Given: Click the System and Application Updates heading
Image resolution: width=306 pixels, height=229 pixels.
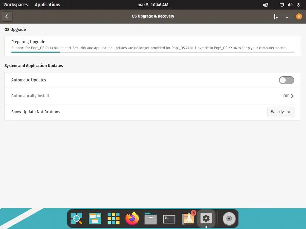Looking at the screenshot, I should tap(33, 66).
